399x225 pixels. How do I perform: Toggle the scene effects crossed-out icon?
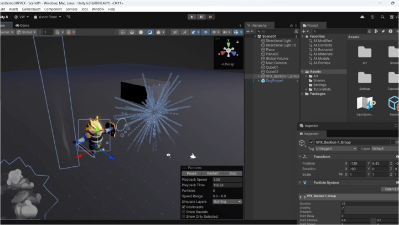pyautogui.click(x=184, y=32)
